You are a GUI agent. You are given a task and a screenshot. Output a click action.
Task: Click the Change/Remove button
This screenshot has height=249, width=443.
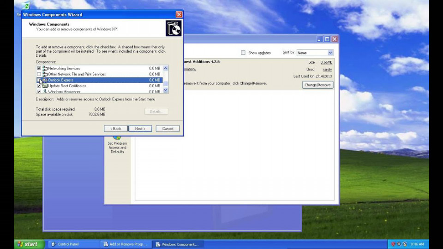(317, 85)
